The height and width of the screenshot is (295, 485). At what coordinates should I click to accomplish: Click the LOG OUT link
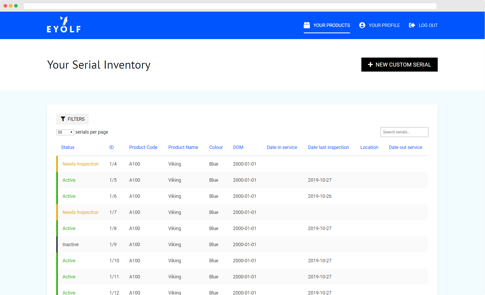[x=428, y=25]
